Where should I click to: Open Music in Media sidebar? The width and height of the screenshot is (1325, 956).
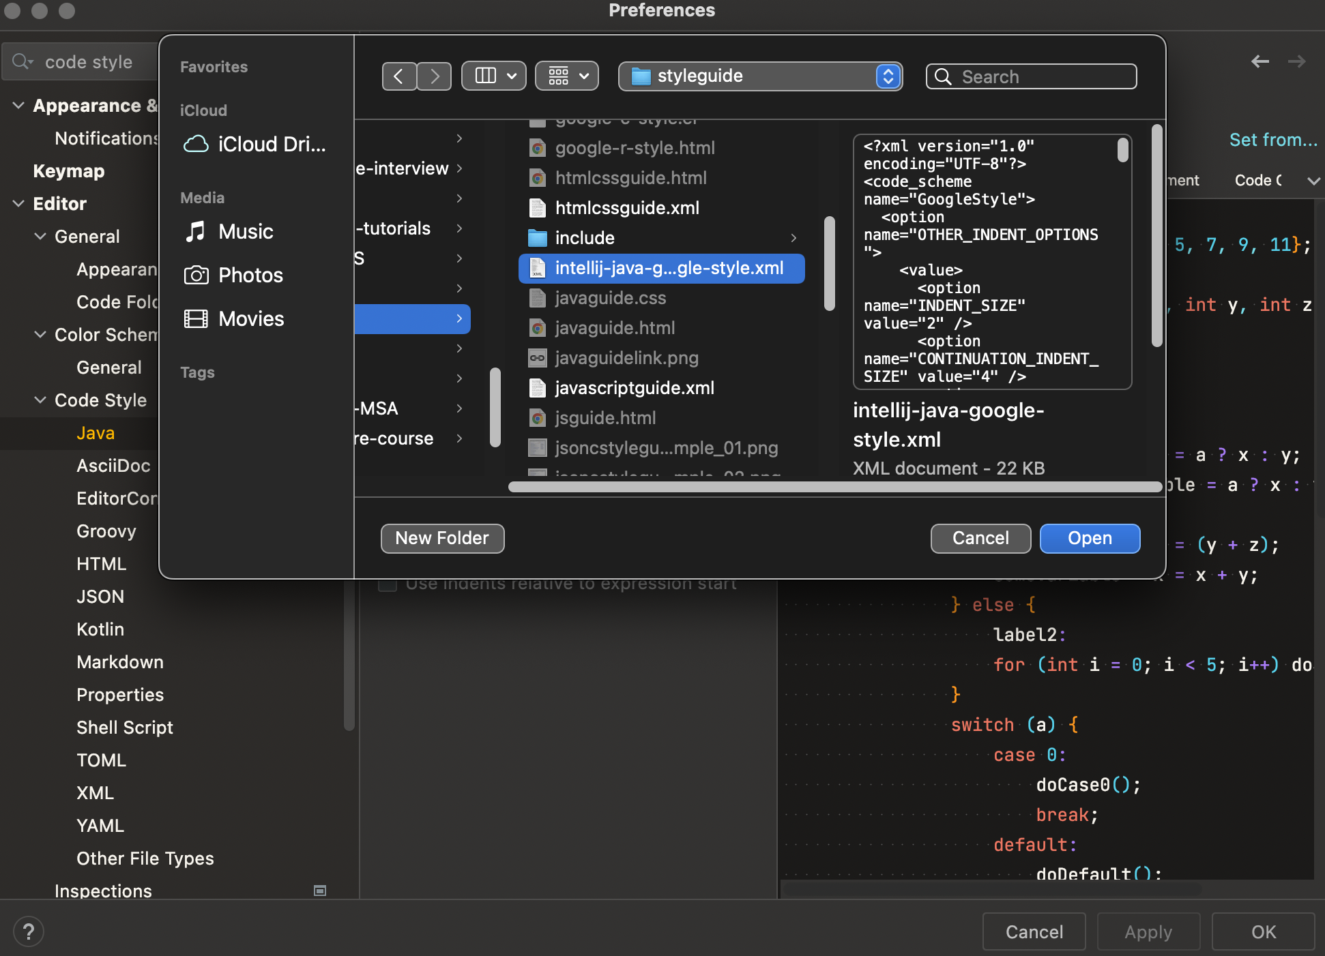coord(246,232)
